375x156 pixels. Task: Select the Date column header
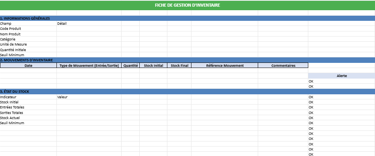(28, 65)
